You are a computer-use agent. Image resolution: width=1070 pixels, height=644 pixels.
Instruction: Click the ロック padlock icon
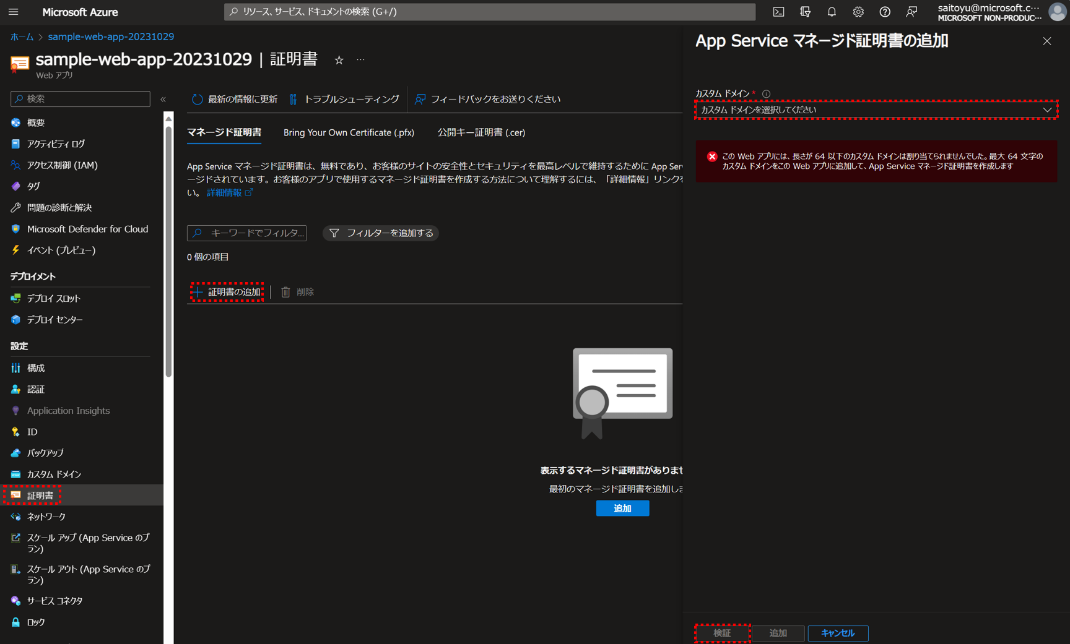15,622
